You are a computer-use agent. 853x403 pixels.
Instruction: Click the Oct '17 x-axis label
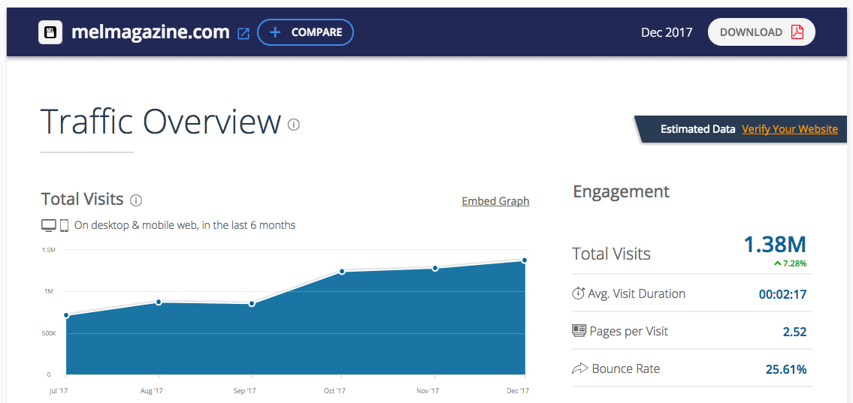pyautogui.click(x=334, y=391)
